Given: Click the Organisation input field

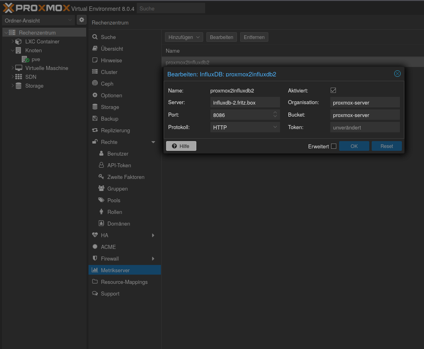Looking at the screenshot, I should tap(365, 103).
